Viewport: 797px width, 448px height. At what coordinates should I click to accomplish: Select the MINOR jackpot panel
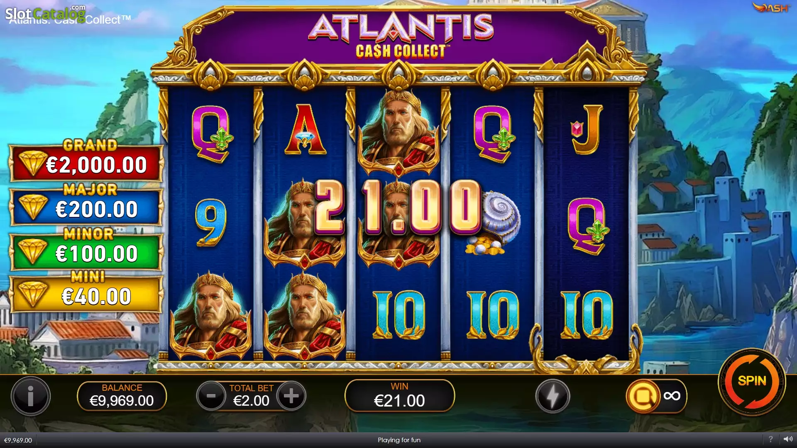[86, 249]
